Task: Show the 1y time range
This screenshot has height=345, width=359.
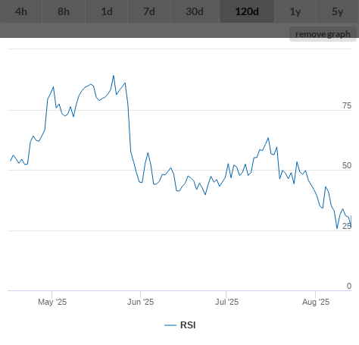Action: coord(295,11)
